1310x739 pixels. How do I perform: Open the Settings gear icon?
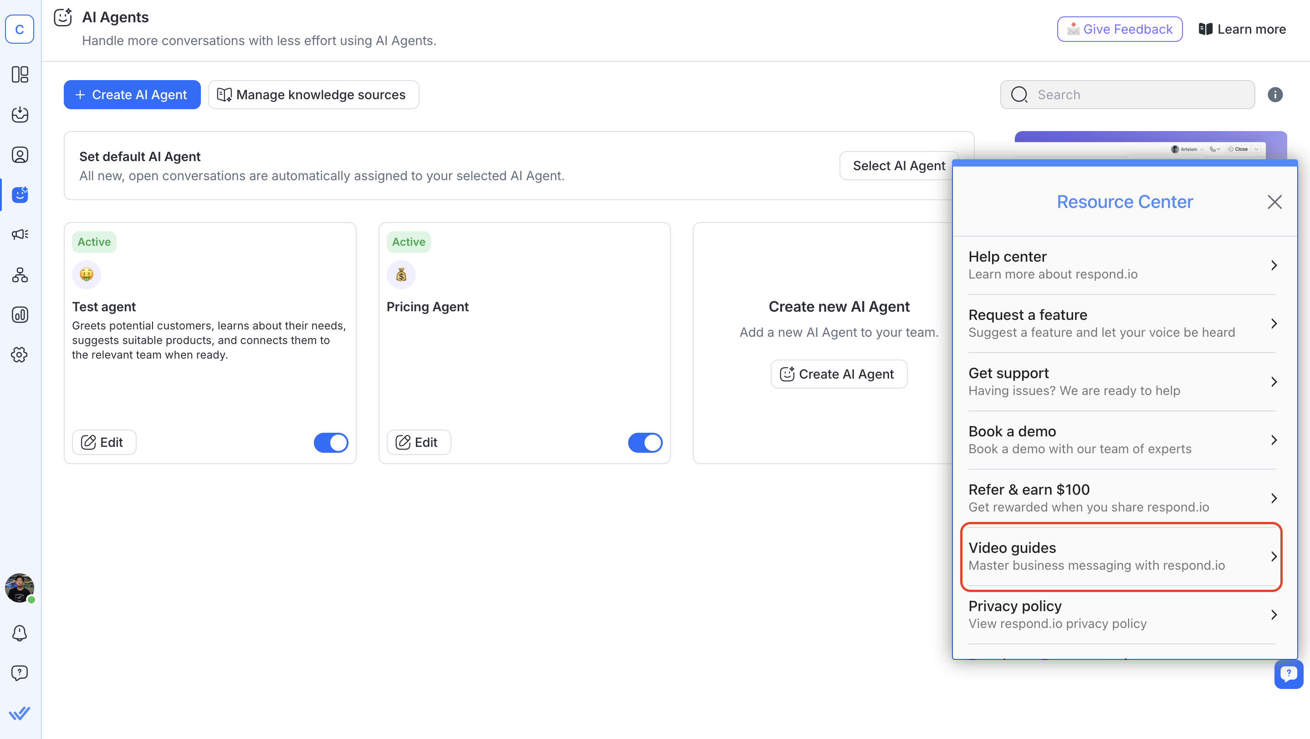coord(20,354)
